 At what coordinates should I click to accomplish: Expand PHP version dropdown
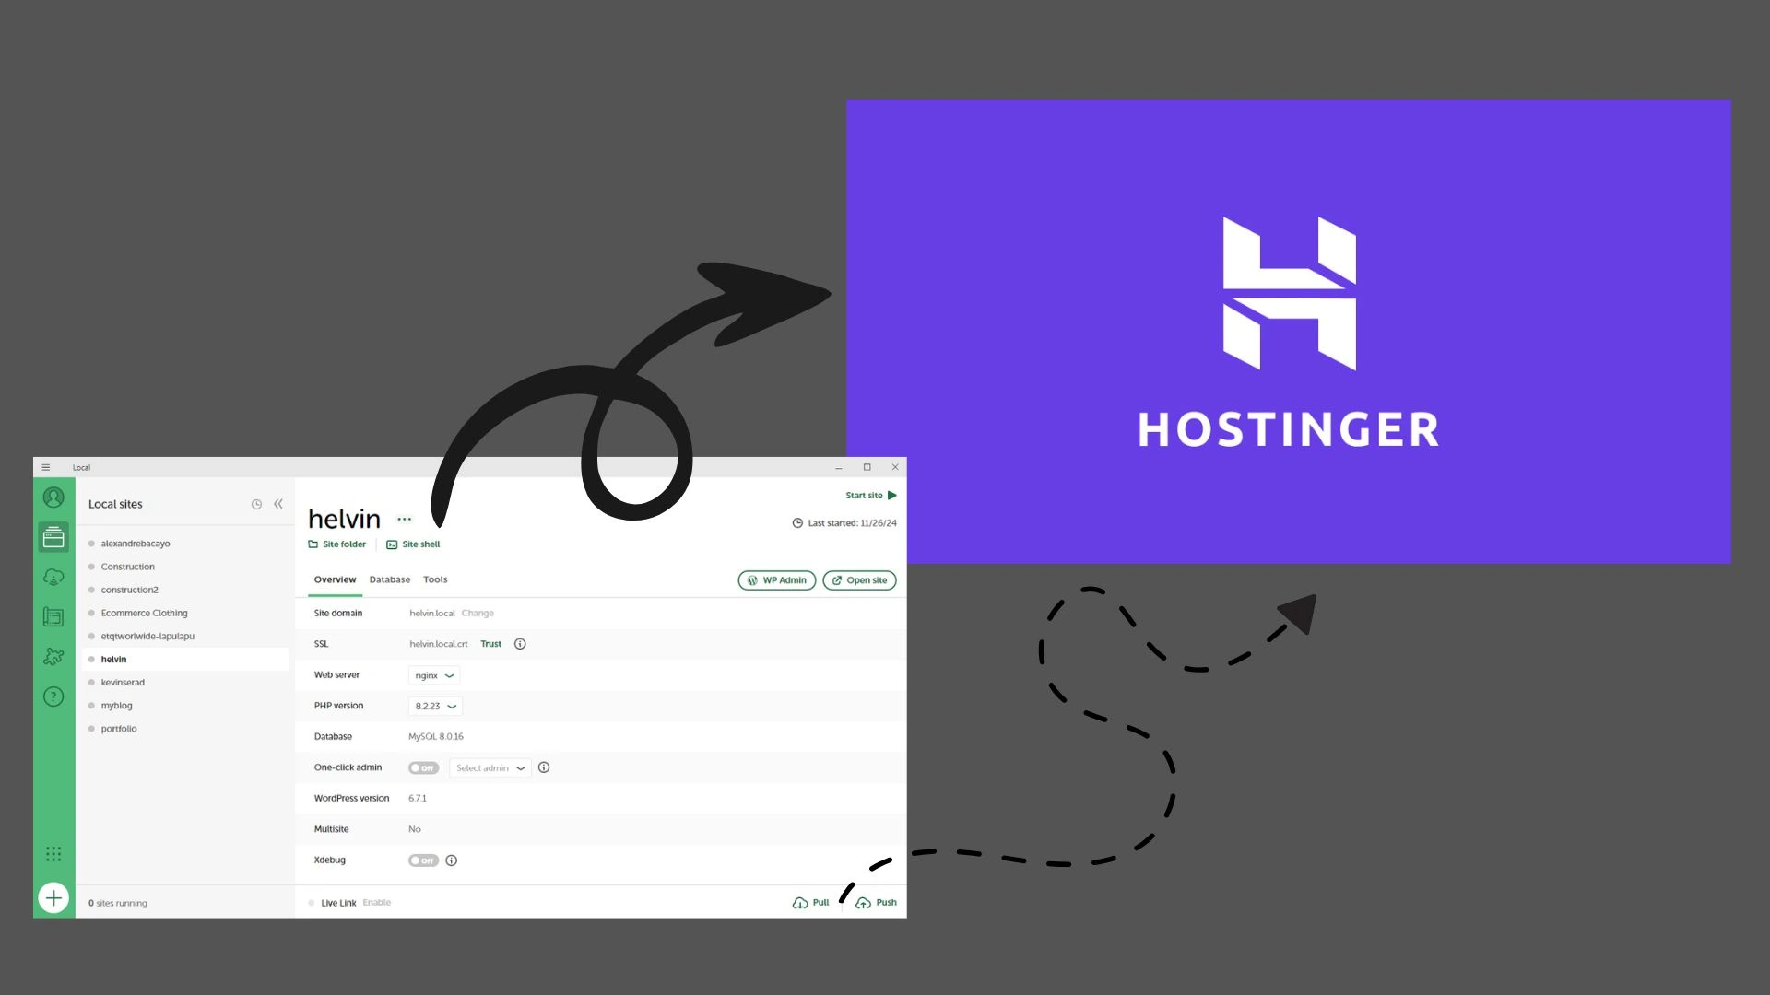tap(435, 706)
